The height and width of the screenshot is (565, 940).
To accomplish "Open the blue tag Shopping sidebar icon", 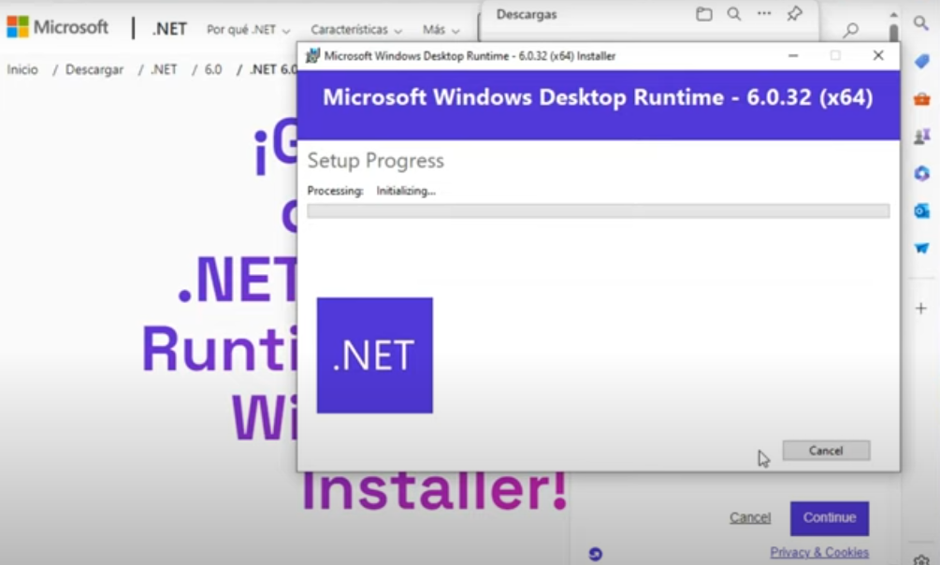I will (x=921, y=61).
